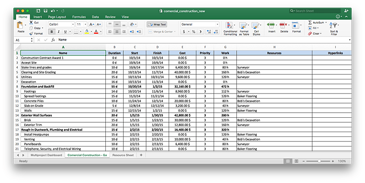The height and width of the screenshot is (183, 365).
Task: Click the Search Sheet input field
Action: (315, 10)
